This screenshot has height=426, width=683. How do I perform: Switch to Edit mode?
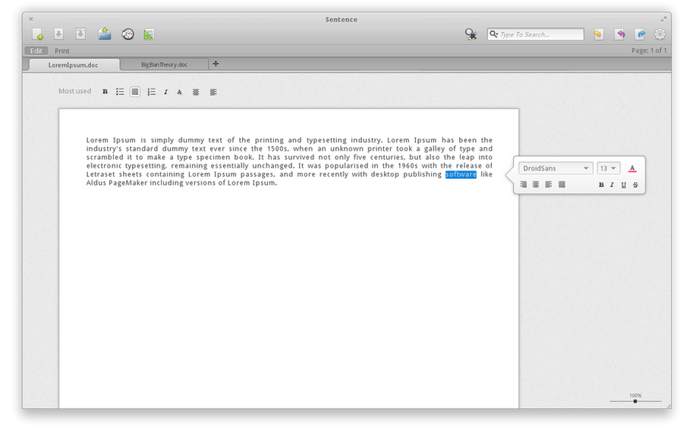36,51
